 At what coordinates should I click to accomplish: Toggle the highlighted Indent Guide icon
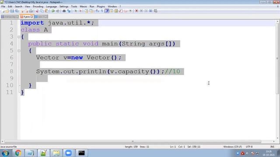(x=107, y=11)
